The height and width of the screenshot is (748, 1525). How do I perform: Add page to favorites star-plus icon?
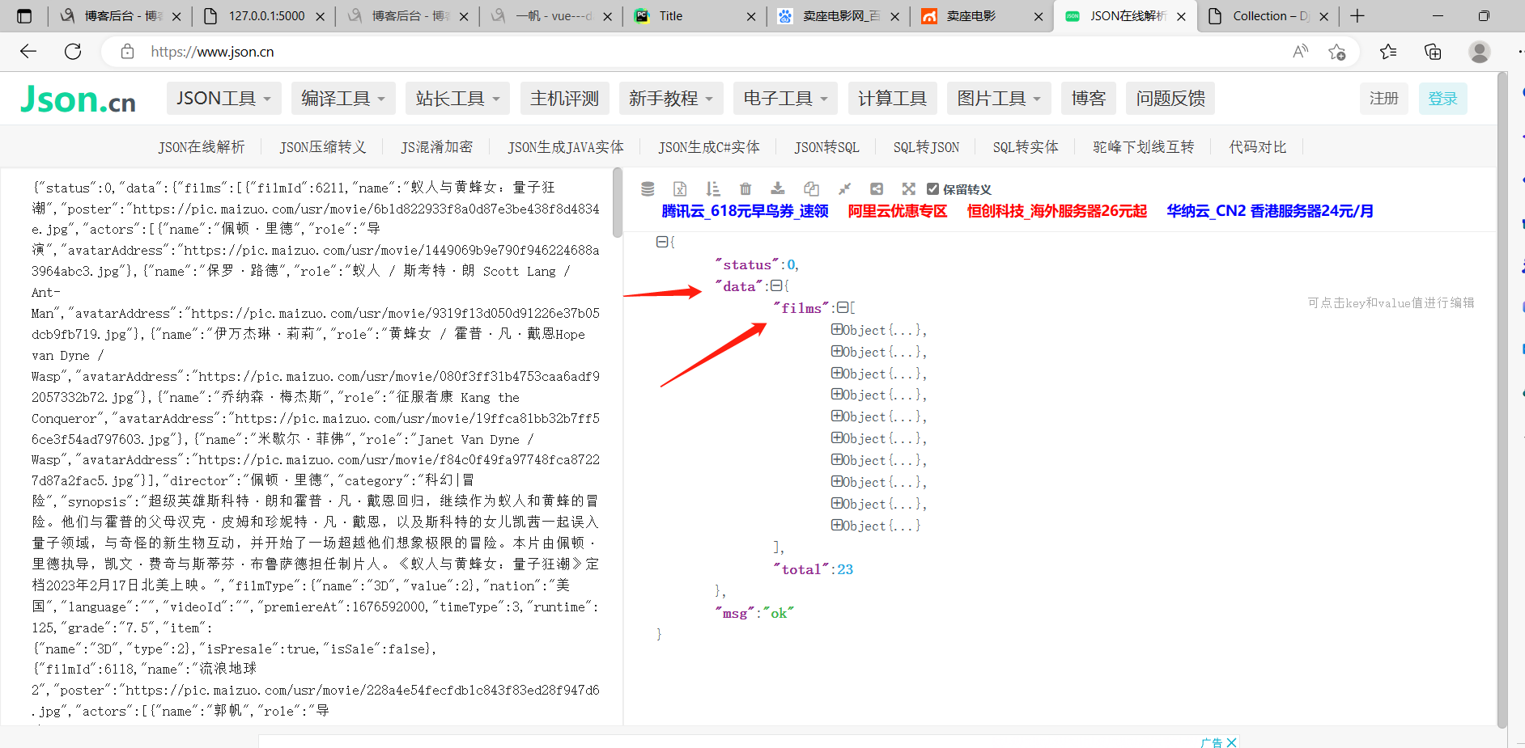tap(1336, 52)
